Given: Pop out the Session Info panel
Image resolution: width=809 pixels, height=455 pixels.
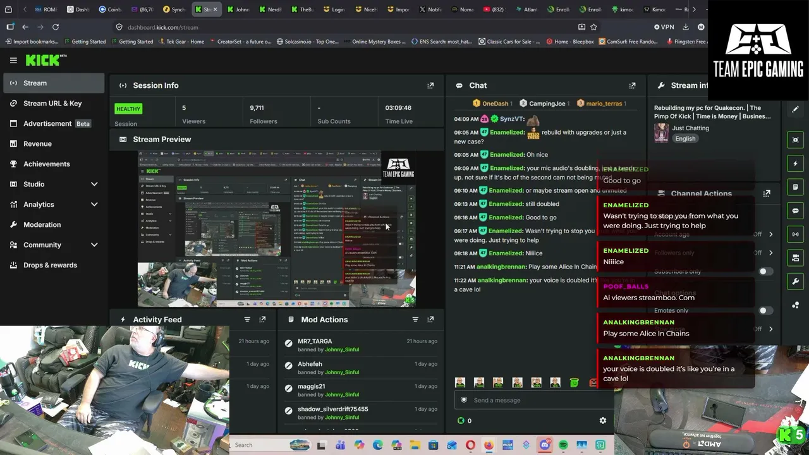Looking at the screenshot, I should coord(430,85).
